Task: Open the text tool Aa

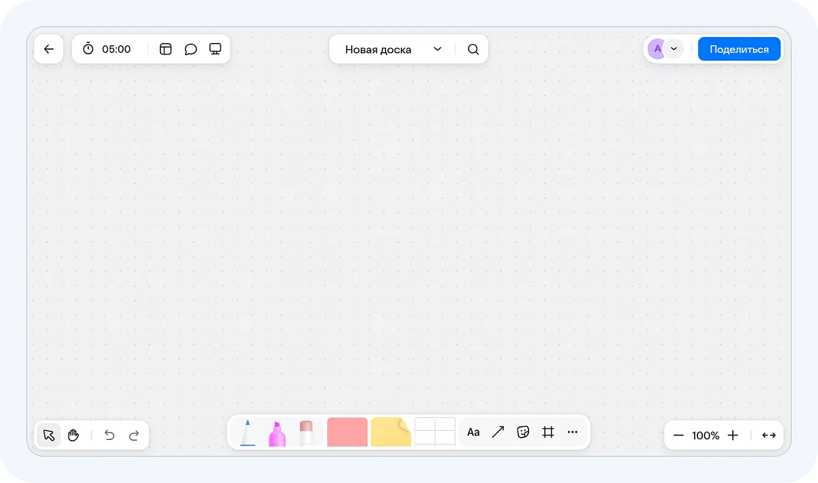Action: click(473, 432)
